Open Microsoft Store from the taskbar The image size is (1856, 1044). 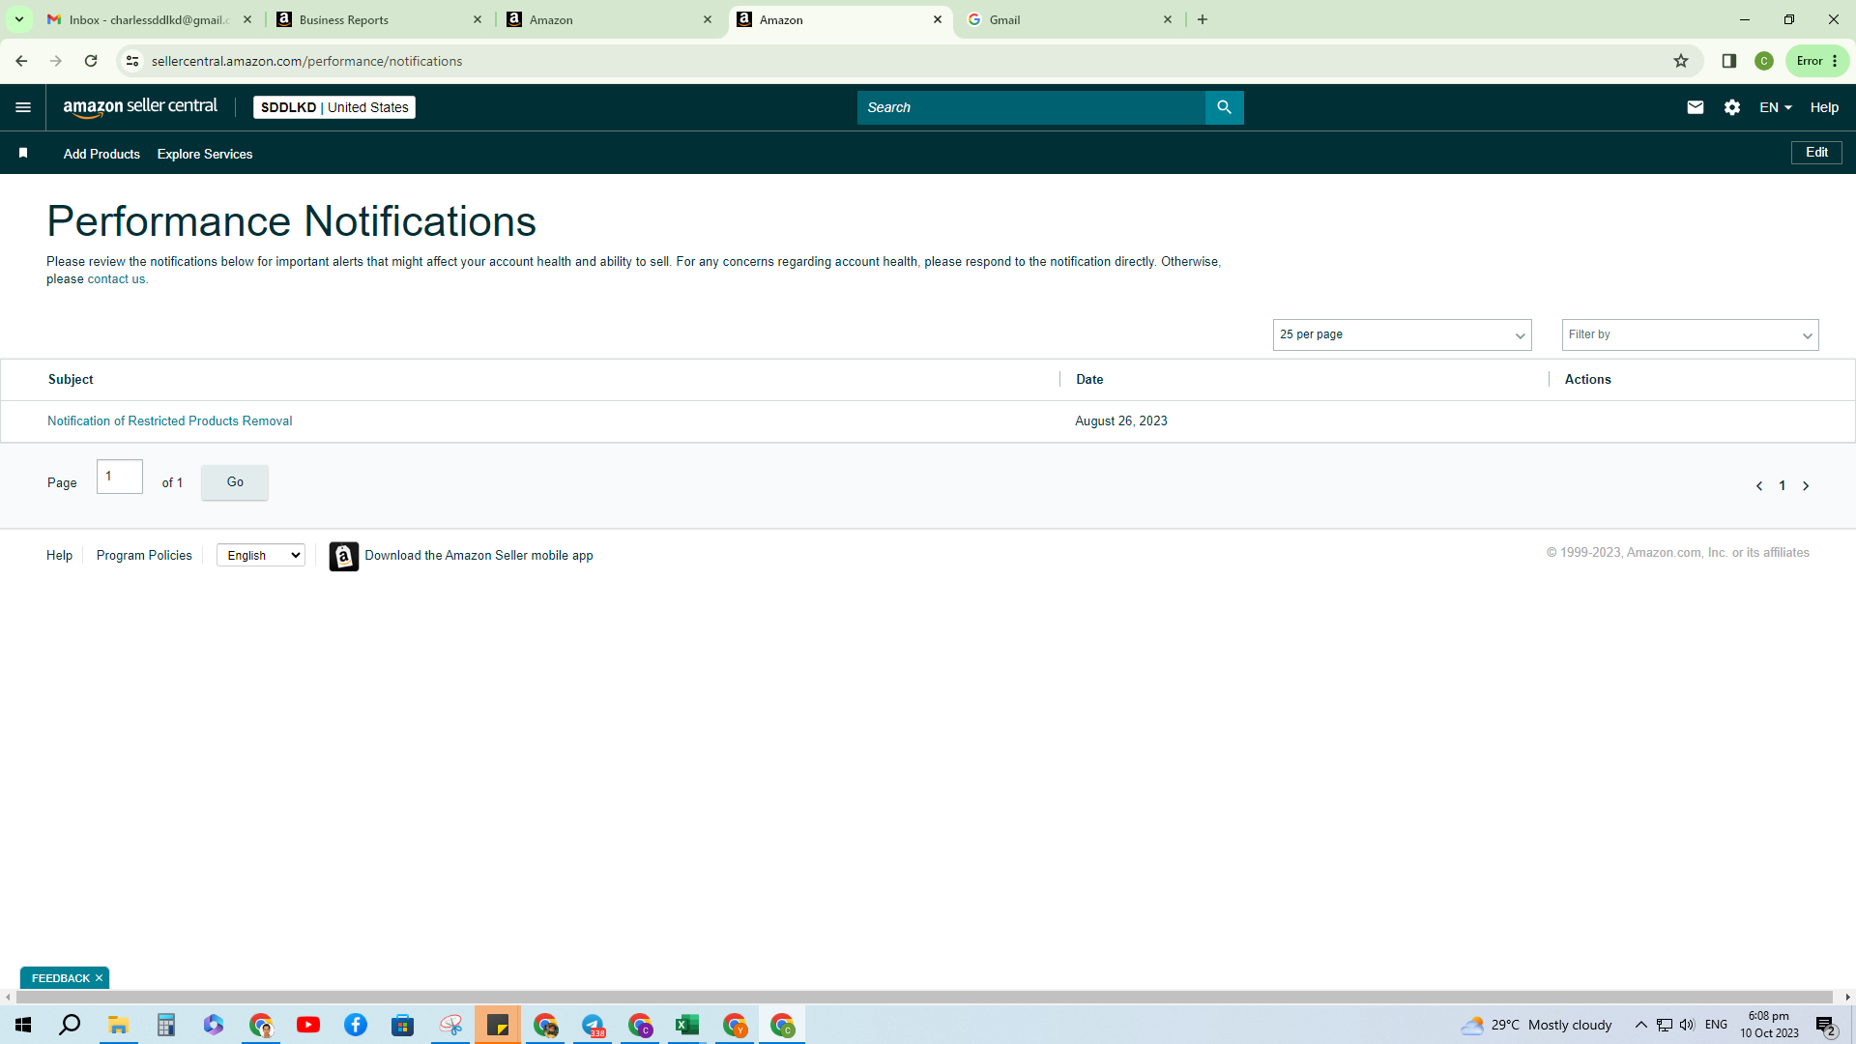coord(403,1025)
